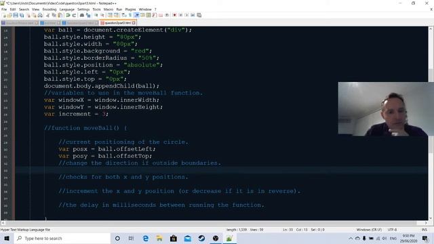Click the taskbar search box

click(x=62, y=238)
